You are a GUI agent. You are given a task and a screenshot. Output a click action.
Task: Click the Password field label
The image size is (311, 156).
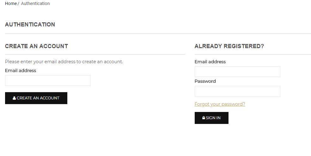(x=205, y=81)
